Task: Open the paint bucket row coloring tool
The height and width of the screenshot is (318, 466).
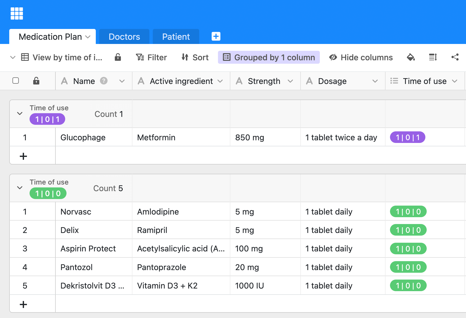Action: point(411,57)
